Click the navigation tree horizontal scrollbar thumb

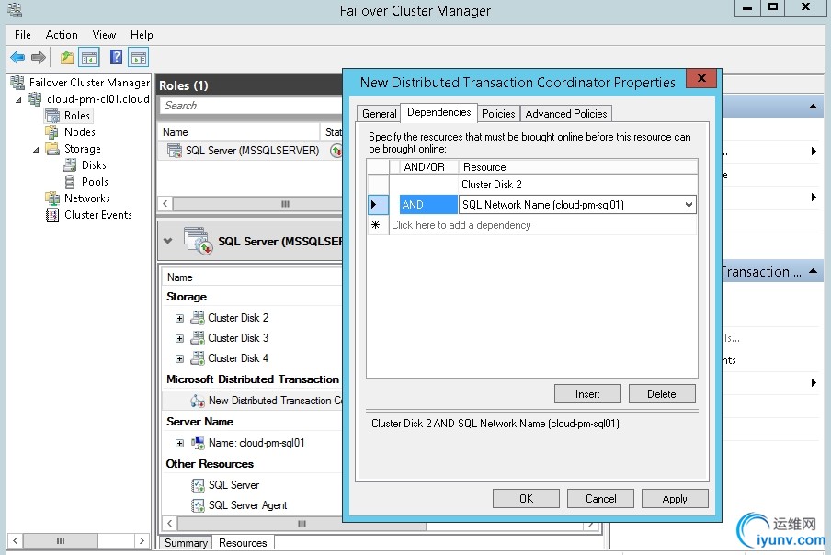click(61, 540)
